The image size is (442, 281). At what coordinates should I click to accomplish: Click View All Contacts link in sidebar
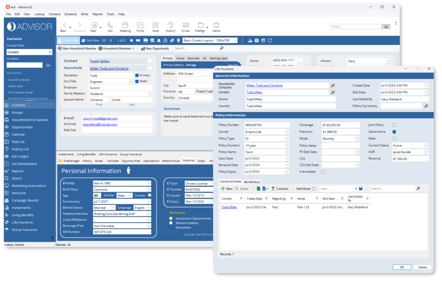(x=19, y=80)
